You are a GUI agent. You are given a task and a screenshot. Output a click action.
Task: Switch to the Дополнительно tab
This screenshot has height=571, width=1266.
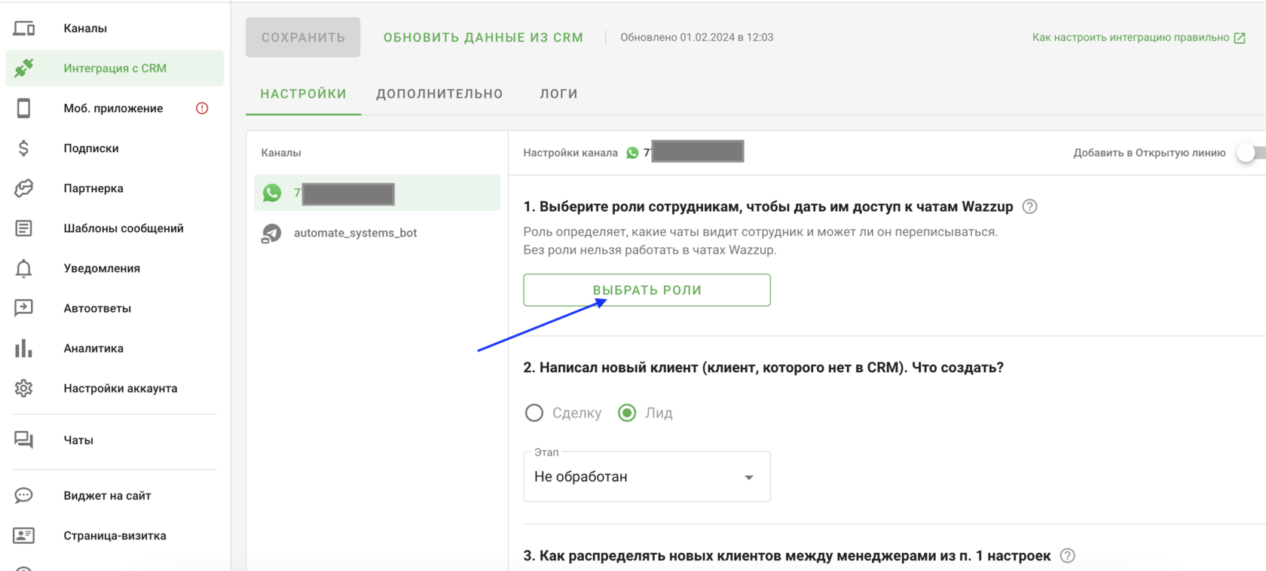tap(439, 94)
